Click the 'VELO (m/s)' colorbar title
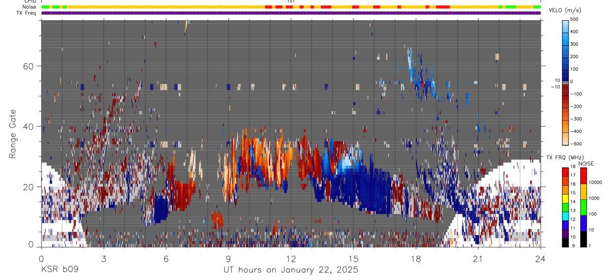The height and width of the screenshot is (280, 608). (x=565, y=10)
